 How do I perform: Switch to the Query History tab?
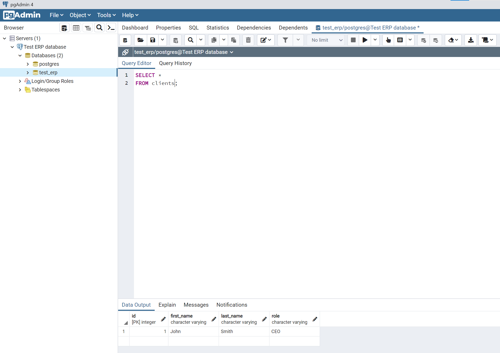click(x=175, y=63)
